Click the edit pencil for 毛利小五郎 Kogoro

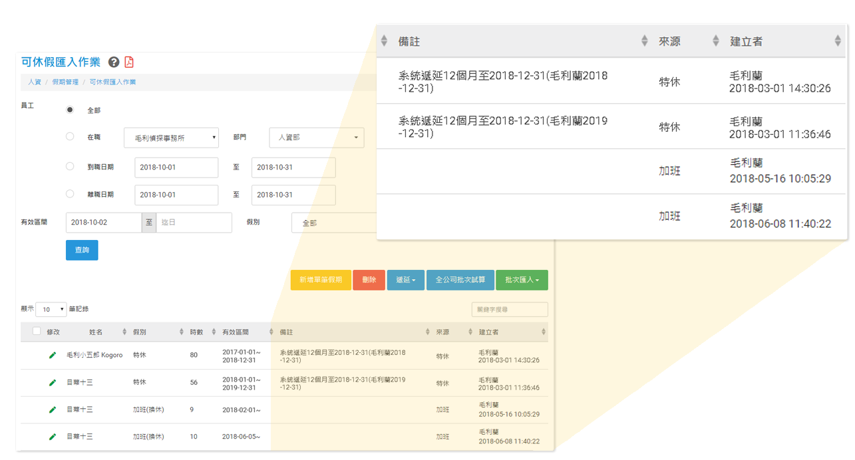point(51,355)
